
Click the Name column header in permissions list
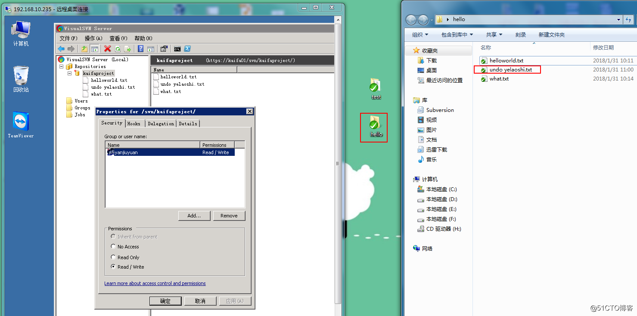[x=153, y=145]
